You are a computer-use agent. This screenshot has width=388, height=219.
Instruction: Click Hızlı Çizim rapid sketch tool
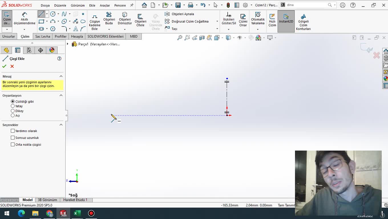pyautogui.click(x=272, y=21)
